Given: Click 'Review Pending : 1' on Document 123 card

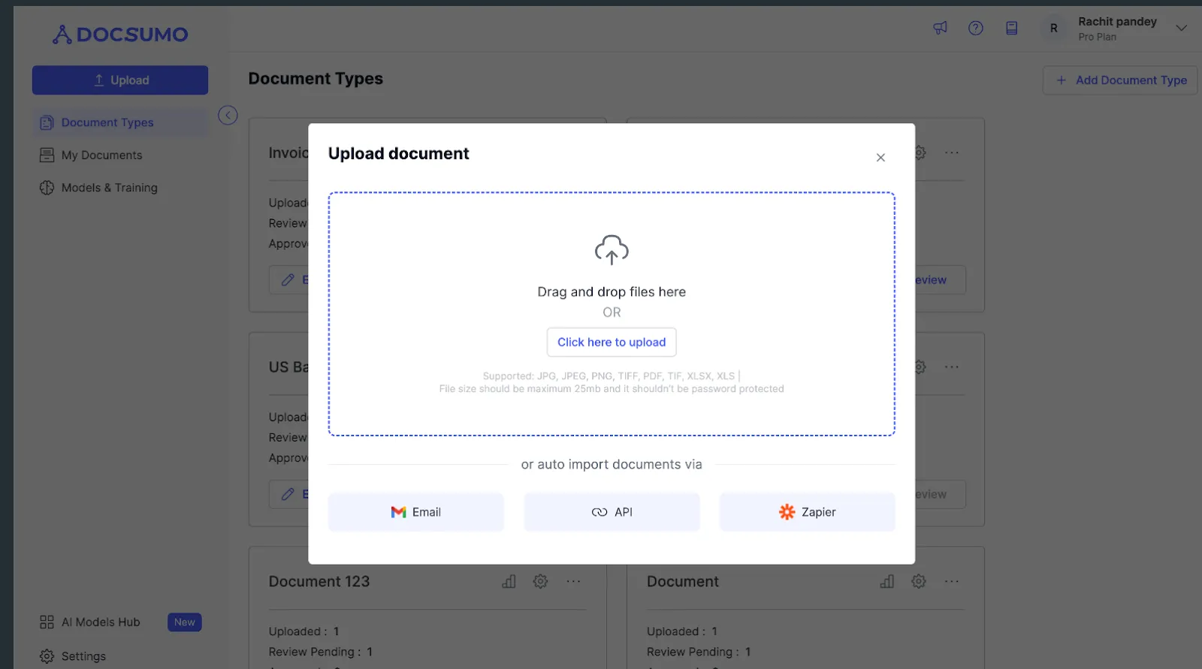Looking at the screenshot, I should click(322, 652).
